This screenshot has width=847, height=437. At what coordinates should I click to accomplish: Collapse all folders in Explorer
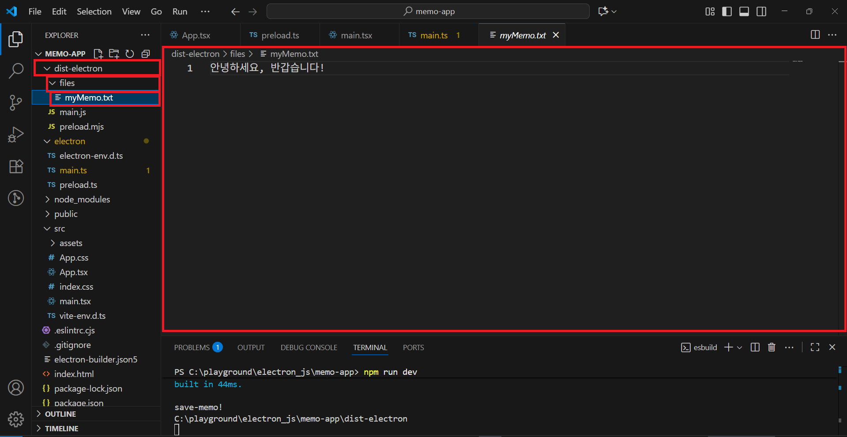(x=146, y=54)
